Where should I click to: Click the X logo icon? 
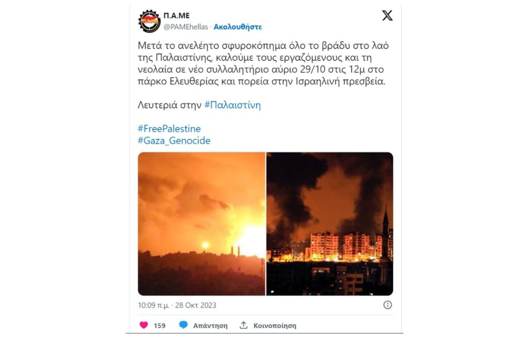pos(387,15)
